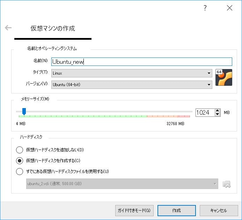Viewport: 242px width, 220px height.
Task: Click the 名前 text field containing Ubuntu_new
Action: pyautogui.click(x=141, y=62)
